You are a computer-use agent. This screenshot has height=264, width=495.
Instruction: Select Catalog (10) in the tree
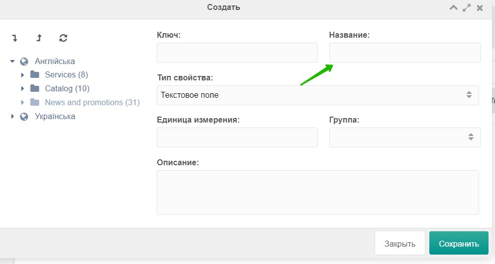pos(67,88)
